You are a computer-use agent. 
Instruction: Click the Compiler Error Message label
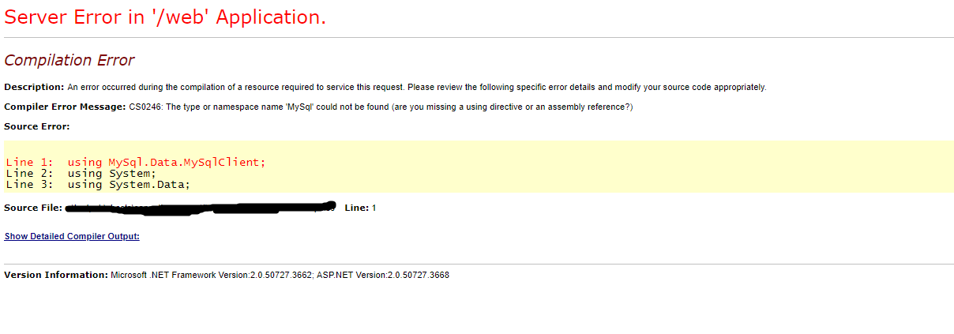coord(65,107)
